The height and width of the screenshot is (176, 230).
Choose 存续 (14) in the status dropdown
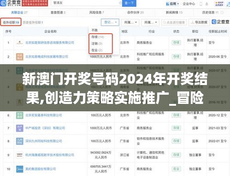(98, 37)
